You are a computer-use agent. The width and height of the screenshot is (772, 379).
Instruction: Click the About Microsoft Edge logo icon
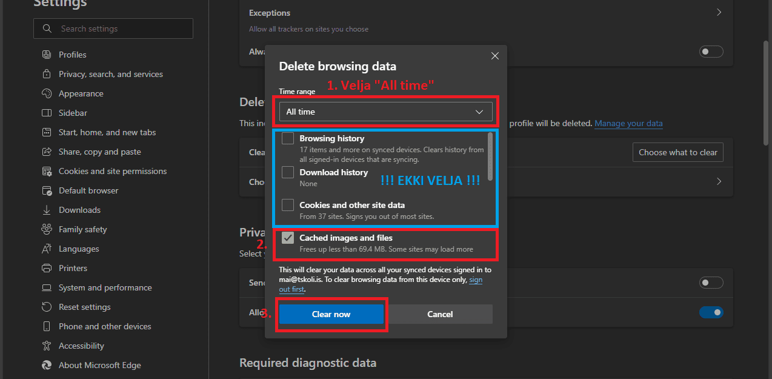tap(47, 365)
